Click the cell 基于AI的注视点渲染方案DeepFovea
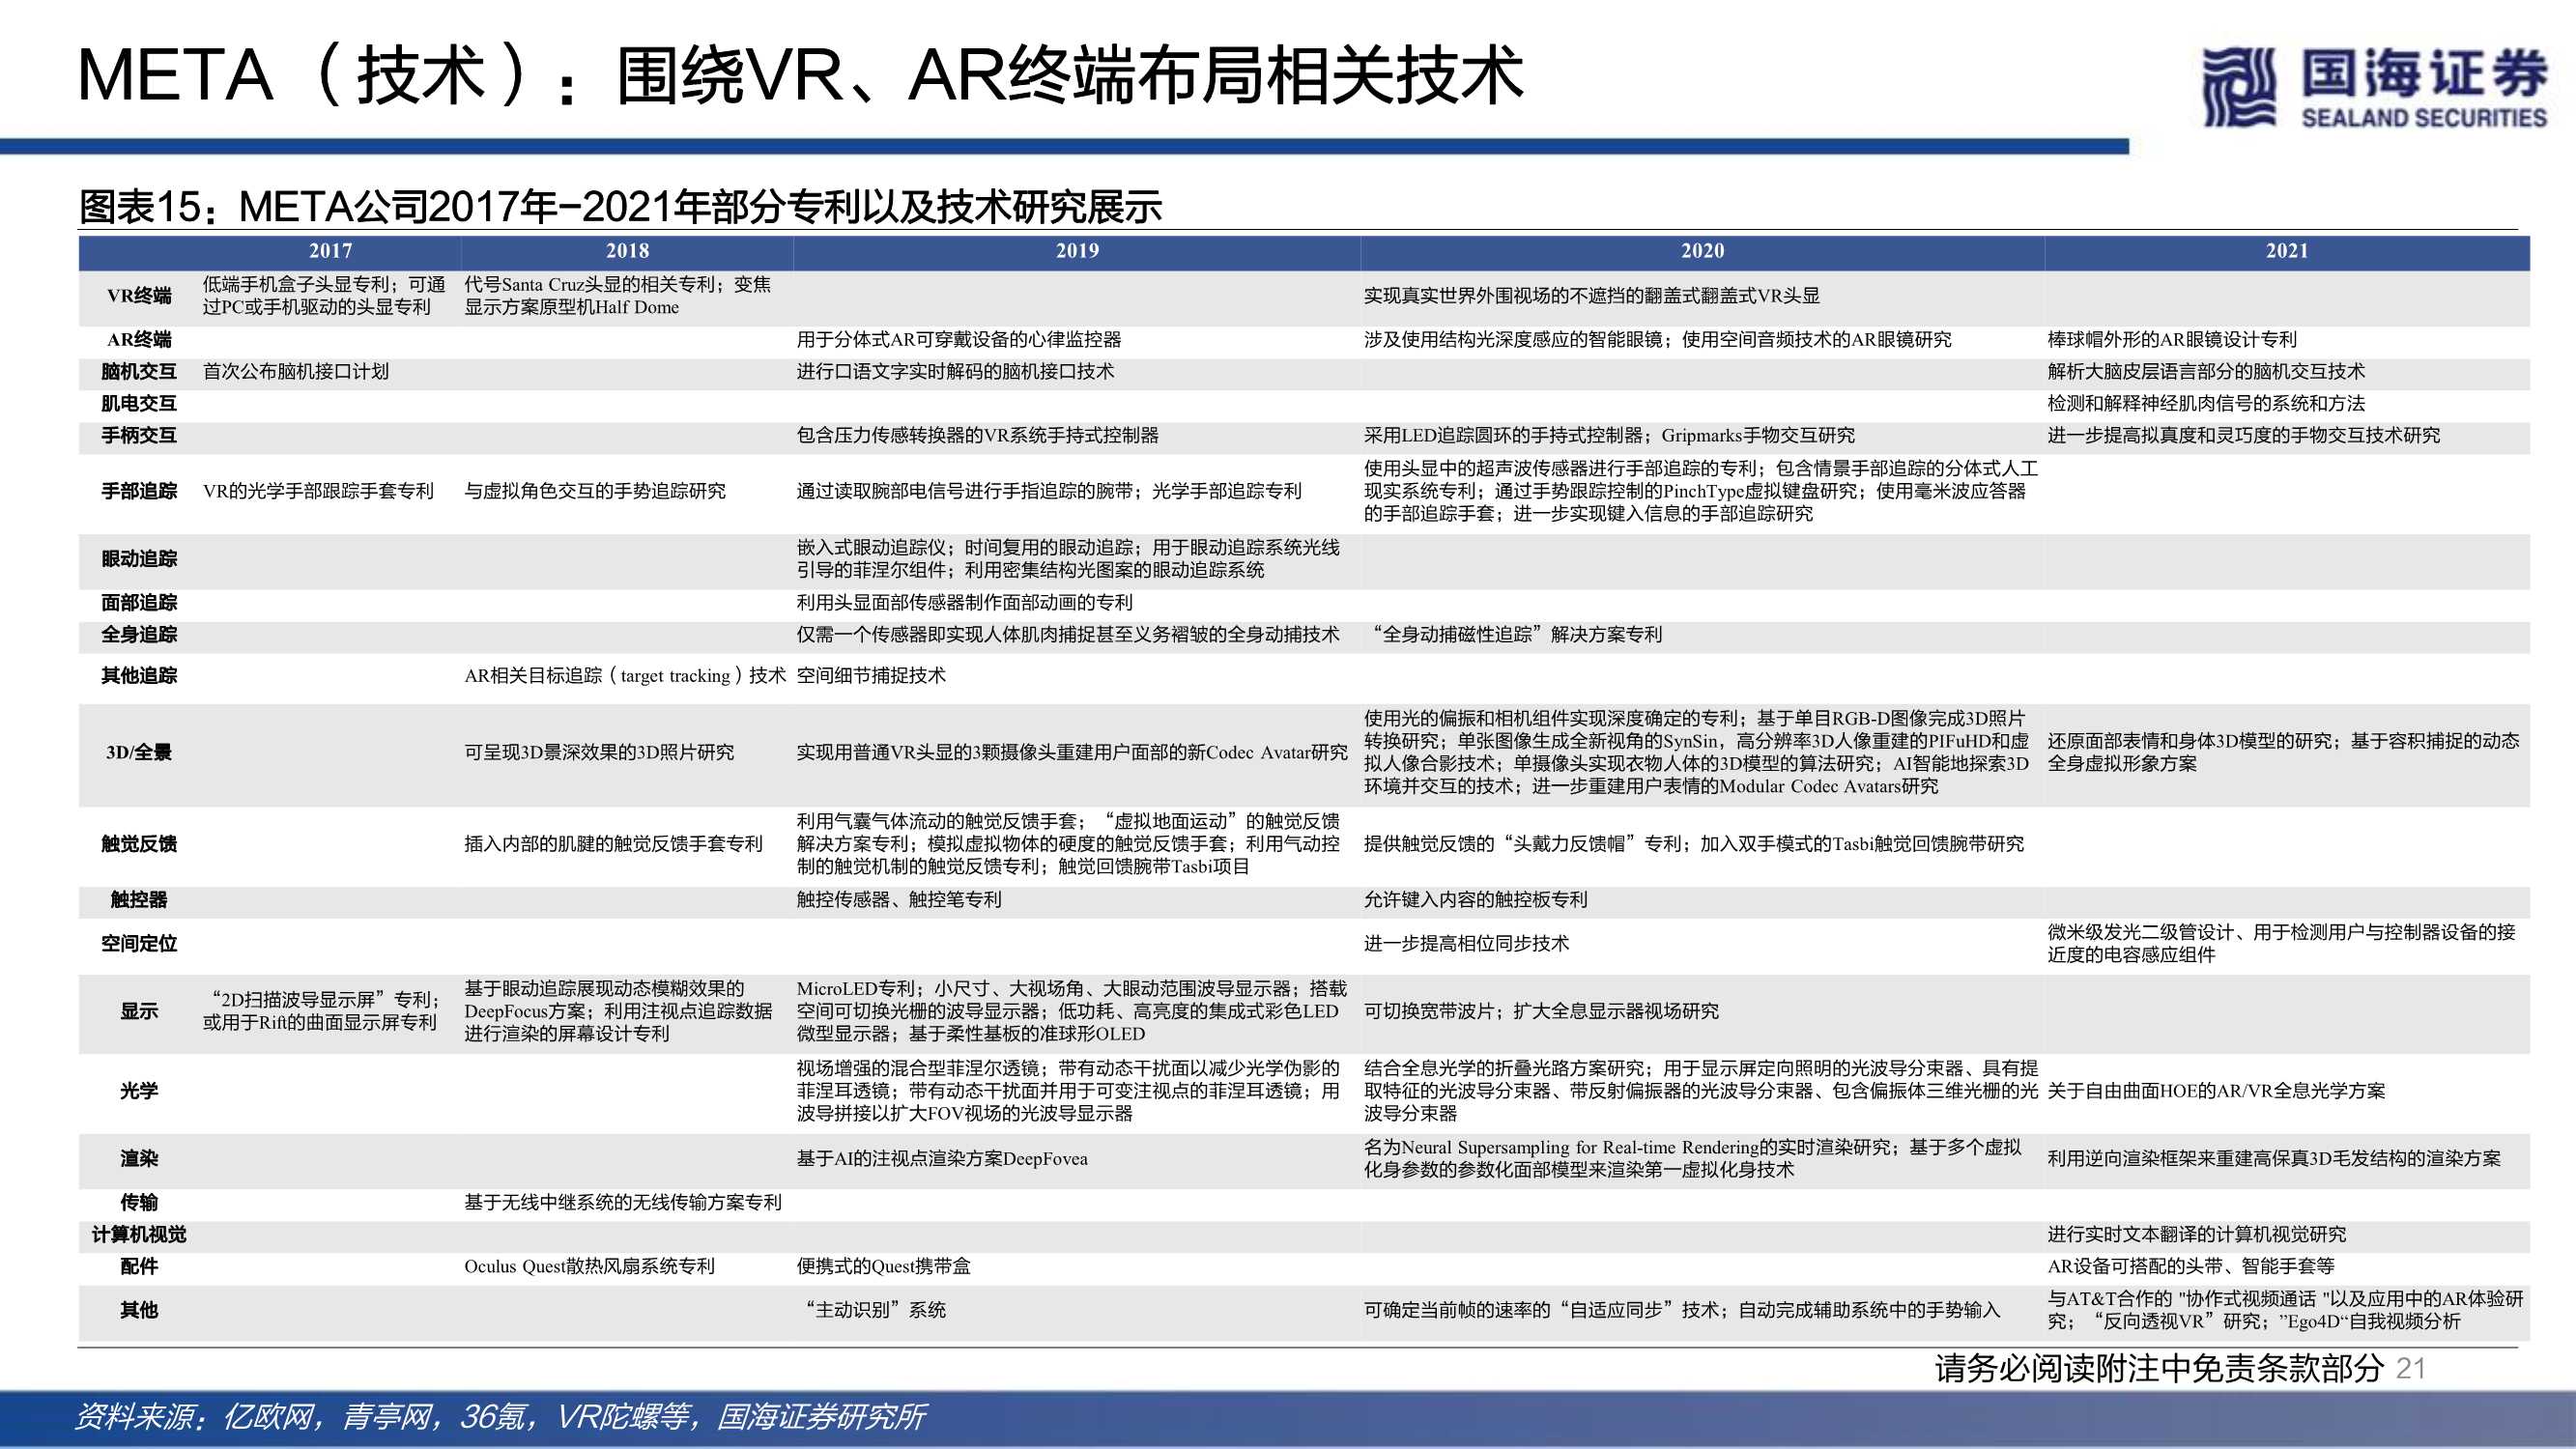The image size is (2576, 1449). point(942,1159)
